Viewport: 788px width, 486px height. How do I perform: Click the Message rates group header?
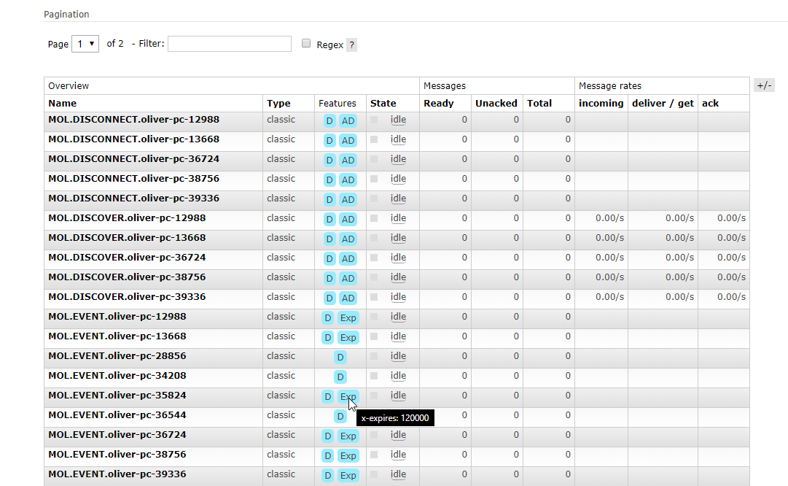(x=609, y=85)
